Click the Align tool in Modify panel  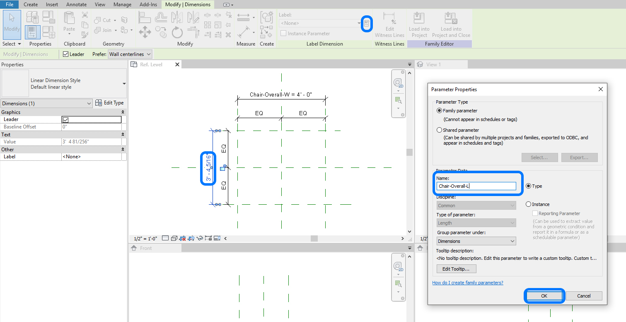145,17
